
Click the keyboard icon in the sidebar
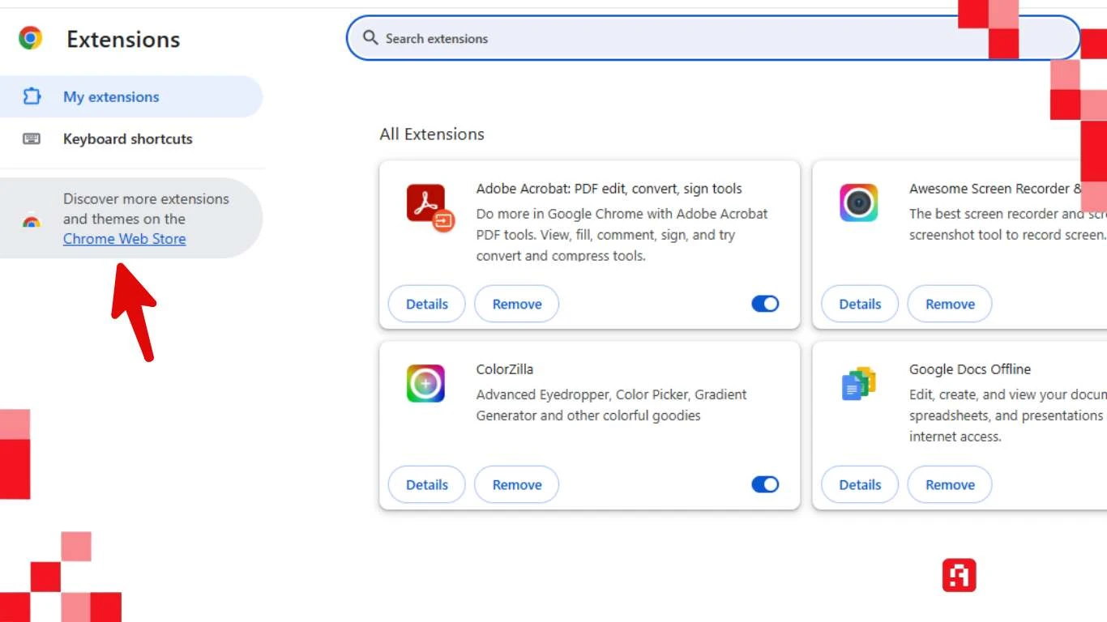coord(32,138)
